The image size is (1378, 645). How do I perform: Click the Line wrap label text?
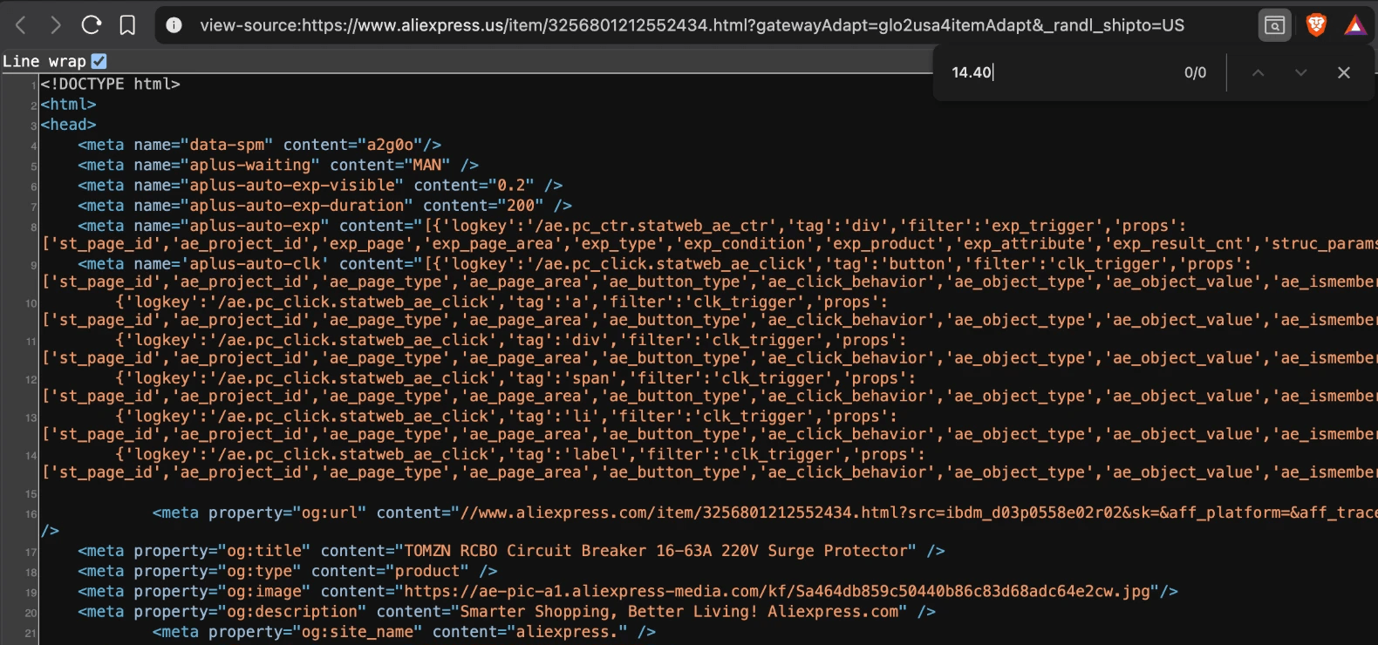(44, 61)
